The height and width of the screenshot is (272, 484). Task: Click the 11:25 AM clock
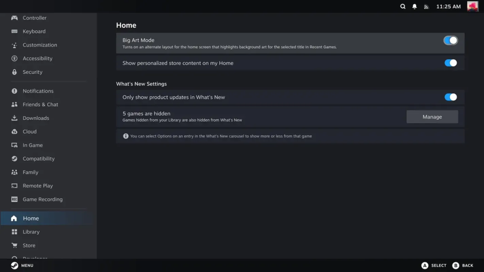449,6
